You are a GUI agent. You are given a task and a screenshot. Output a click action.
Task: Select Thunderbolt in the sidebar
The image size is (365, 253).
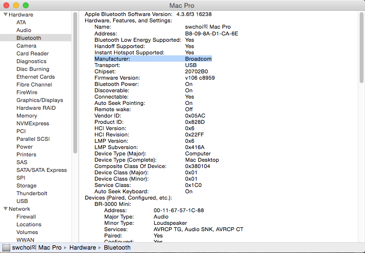coord(32,193)
